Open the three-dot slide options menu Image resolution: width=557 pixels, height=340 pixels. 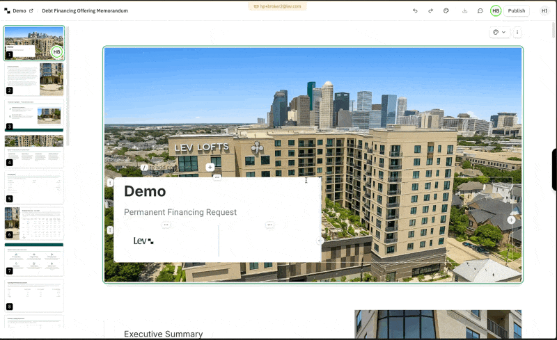coord(517,32)
